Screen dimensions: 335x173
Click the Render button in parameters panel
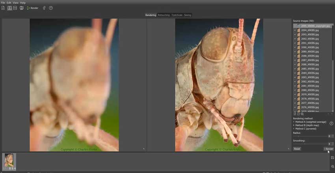click(329, 149)
